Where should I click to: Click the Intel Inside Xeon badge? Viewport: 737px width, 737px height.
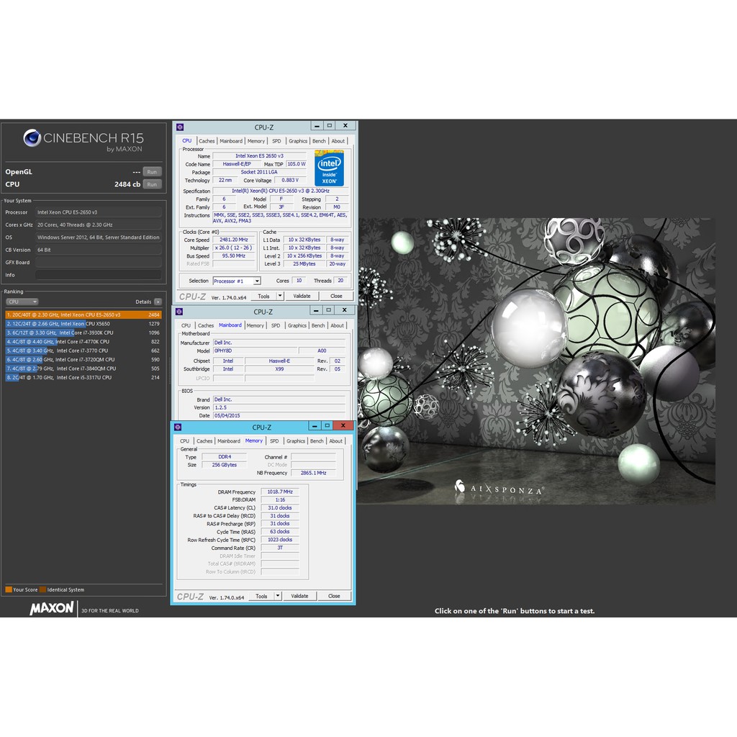[x=329, y=168]
